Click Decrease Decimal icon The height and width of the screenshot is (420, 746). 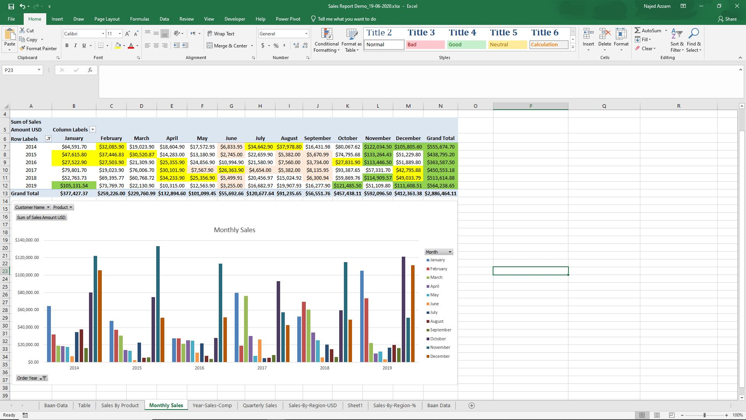pos(305,45)
